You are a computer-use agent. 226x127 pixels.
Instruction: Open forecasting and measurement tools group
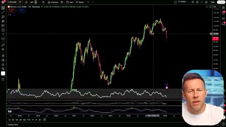tap(3, 26)
